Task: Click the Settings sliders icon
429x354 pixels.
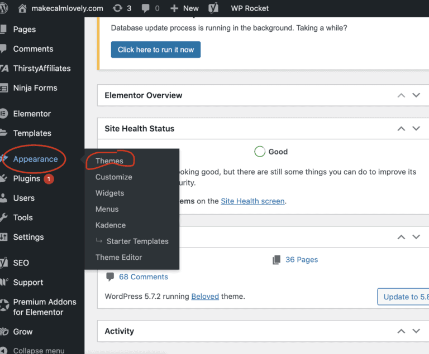Action: pyautogui.click(x=3, y=237)
